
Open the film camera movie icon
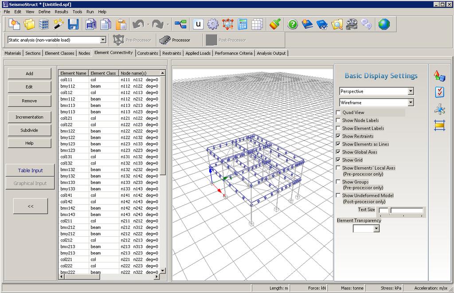click(x=352, y=24)
